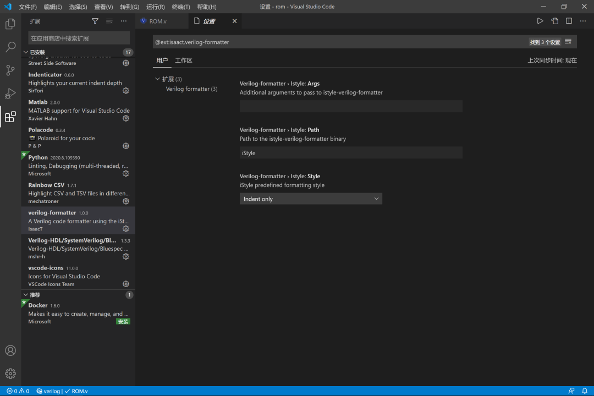Image resolution: width=594 pixels, height=396 pixels.
Task: Select the 用户 settings tab
Action: coord(162,61)
